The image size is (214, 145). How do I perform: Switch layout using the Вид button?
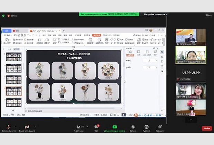(x=208, y=16)
